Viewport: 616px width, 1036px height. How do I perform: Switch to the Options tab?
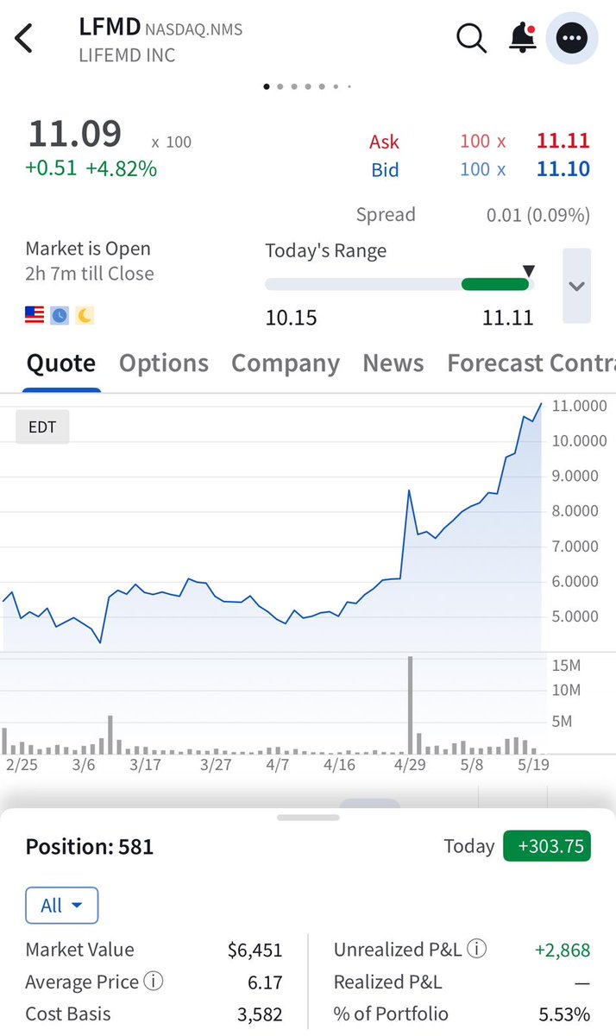164,363
